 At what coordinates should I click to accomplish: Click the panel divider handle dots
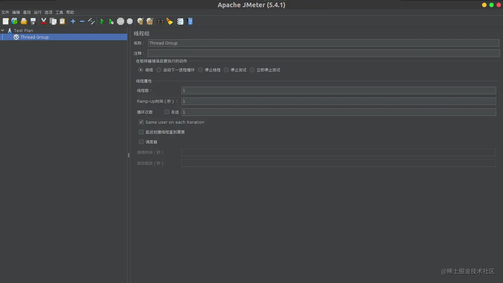coord(129,155)
